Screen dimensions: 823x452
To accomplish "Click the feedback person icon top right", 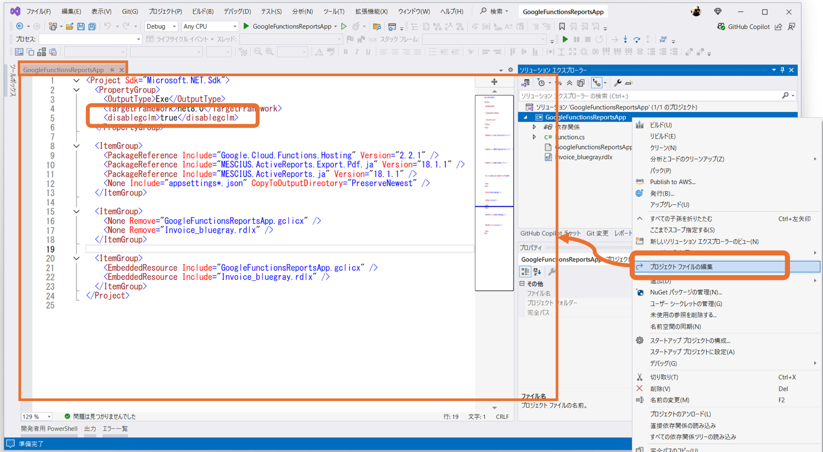I will pos(792,27).
